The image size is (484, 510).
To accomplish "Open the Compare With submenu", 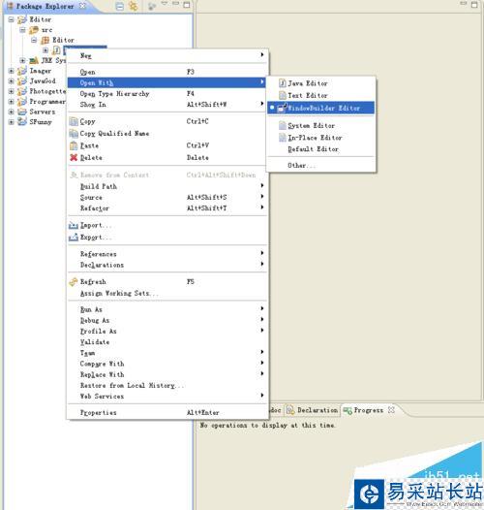I will pos(167,364).
